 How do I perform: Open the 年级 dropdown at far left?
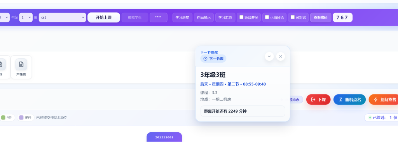click(x=5, y=17)
